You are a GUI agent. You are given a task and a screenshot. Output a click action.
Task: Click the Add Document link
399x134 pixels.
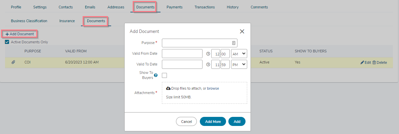(19, 34)
